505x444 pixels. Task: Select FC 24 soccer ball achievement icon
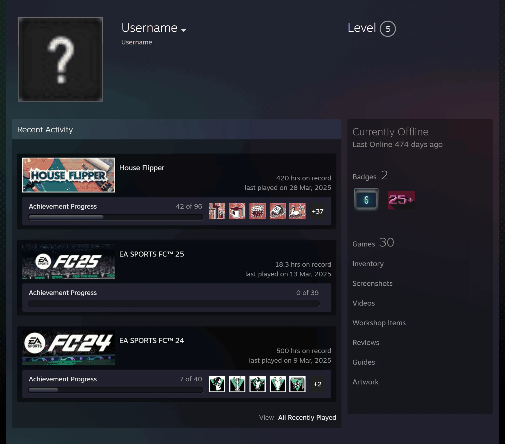[x=297, y=384]
